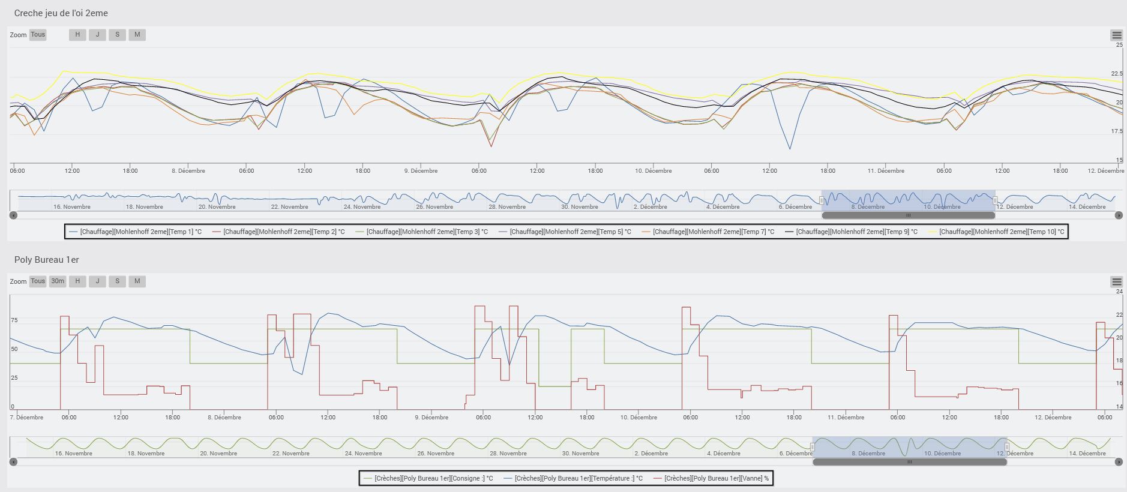Click '11. Décembre' label on Poly Bureau axis
This screenshot has height=492, width=1127.
click(846, 418)
